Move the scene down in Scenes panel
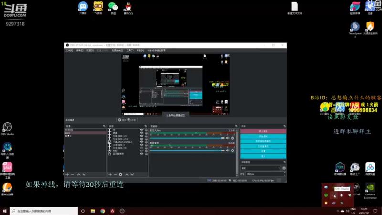The height and width of the screenshot is (215, 382). (x=84, y=174)
